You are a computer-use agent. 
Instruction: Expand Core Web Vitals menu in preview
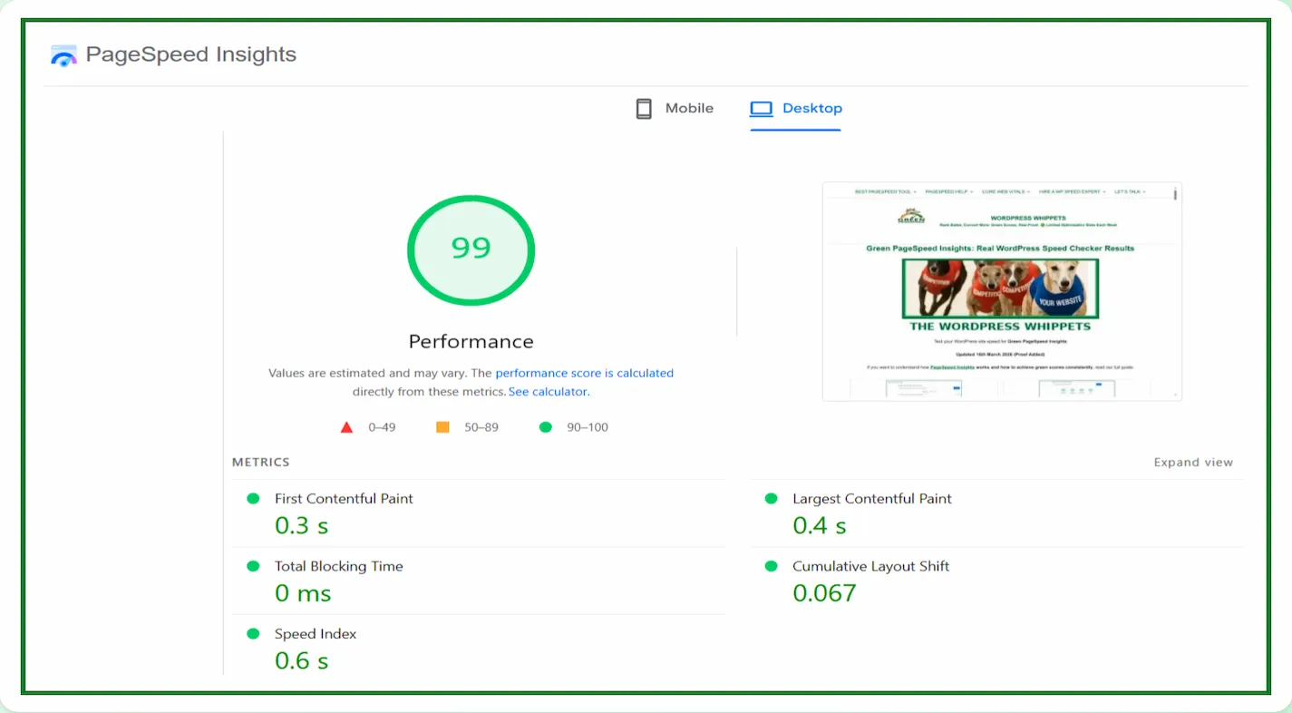(1005, 192)
